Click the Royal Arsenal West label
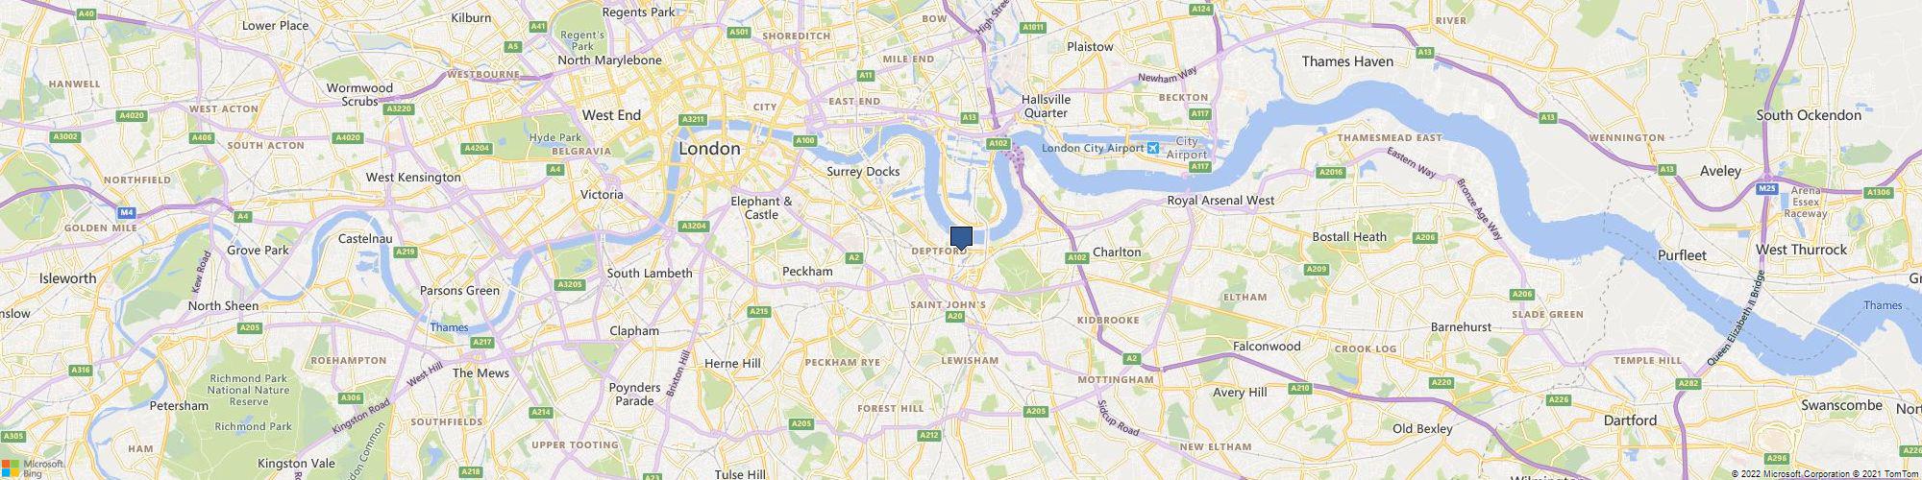Screen dimensions: 1922x480 click(1220, 201)
